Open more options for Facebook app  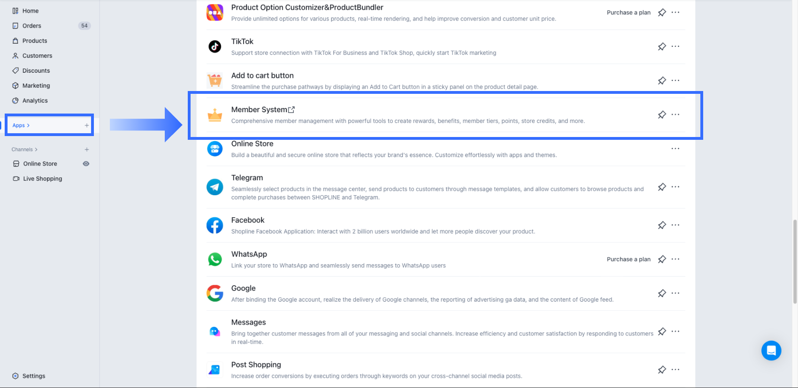[675, 225]
